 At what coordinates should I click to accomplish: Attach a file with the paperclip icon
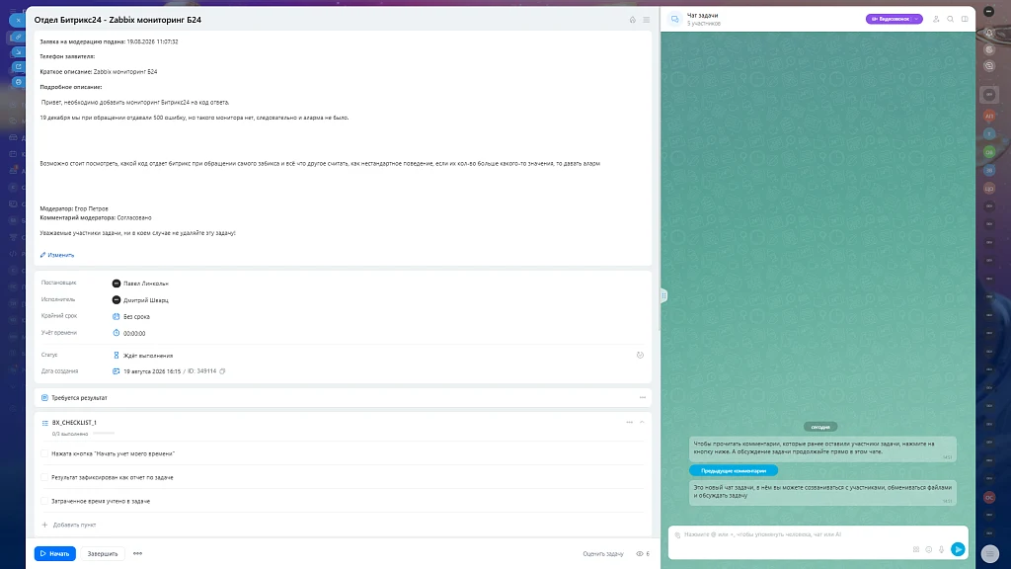coord(677,534)
